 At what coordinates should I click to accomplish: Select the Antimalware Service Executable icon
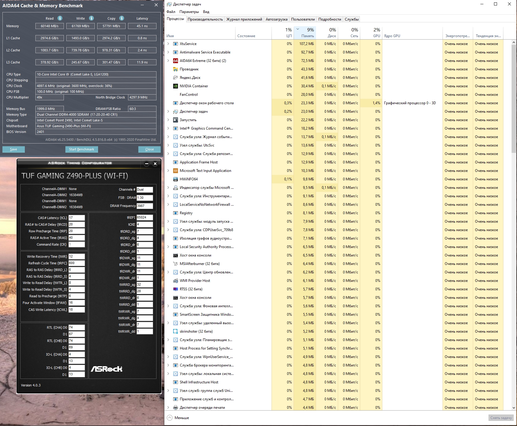pos(175,52)
